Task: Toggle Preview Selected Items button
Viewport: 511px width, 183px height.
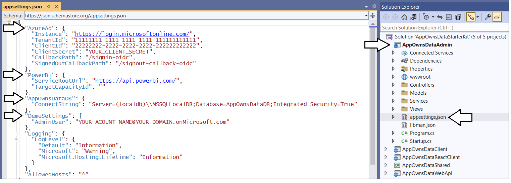Action: point(497,17)
